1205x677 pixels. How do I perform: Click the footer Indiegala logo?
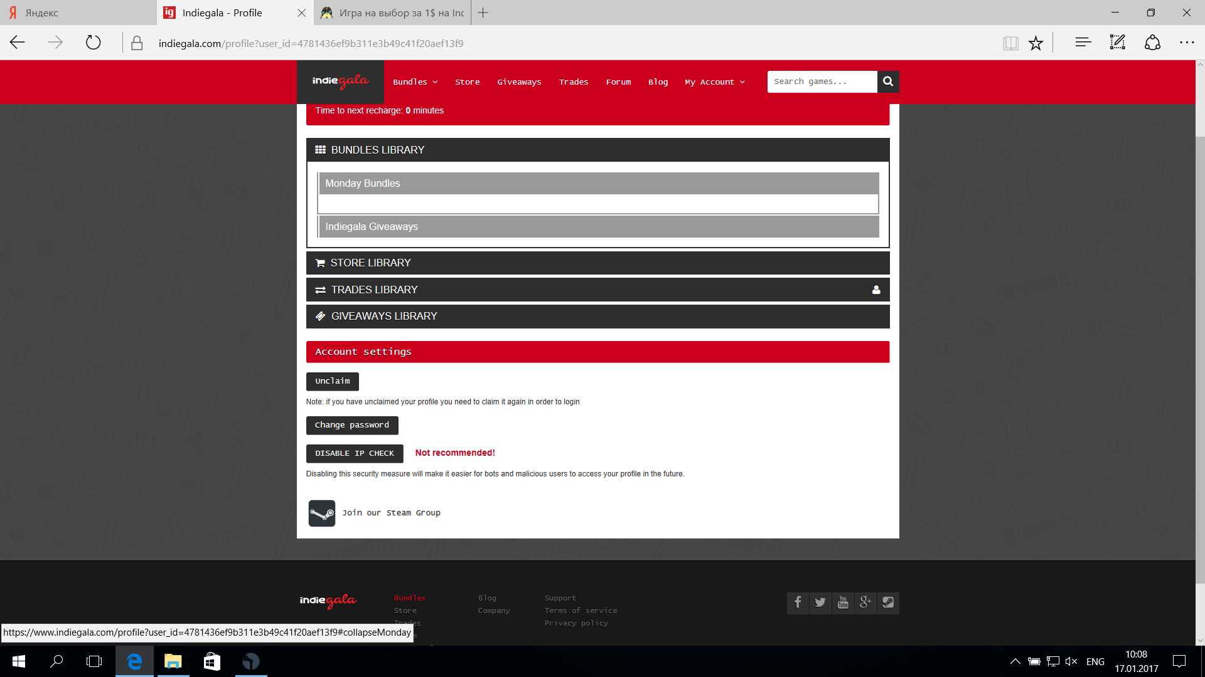tap(328, 601)
